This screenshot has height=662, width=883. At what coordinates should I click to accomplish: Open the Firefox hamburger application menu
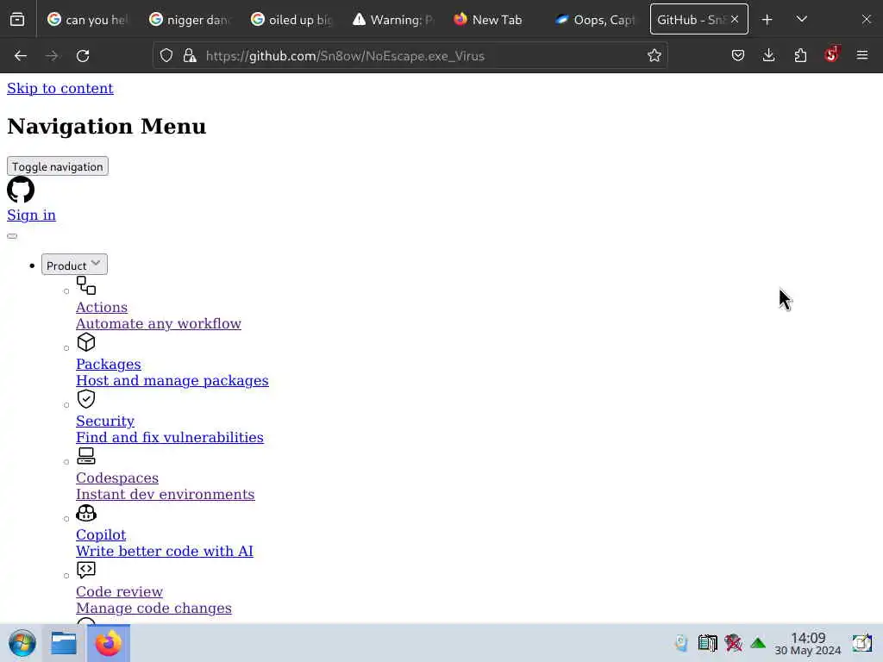pos(862,55)
